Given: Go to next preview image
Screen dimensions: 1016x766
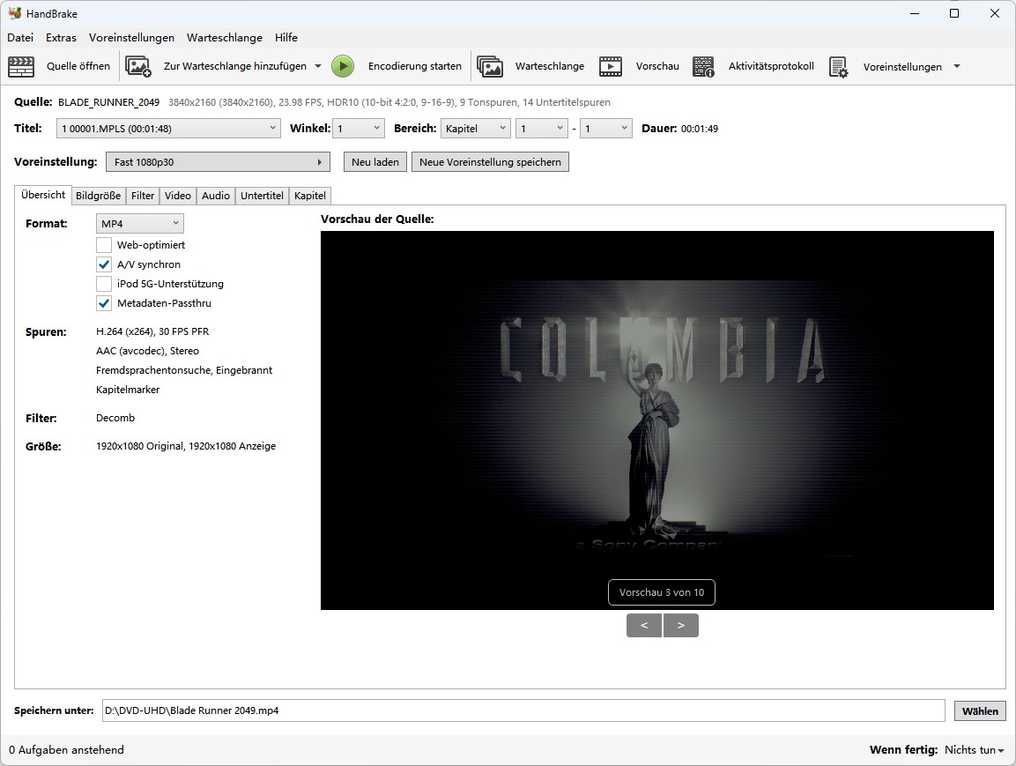Looking at the screenshot, I should [x=681, y=625].
